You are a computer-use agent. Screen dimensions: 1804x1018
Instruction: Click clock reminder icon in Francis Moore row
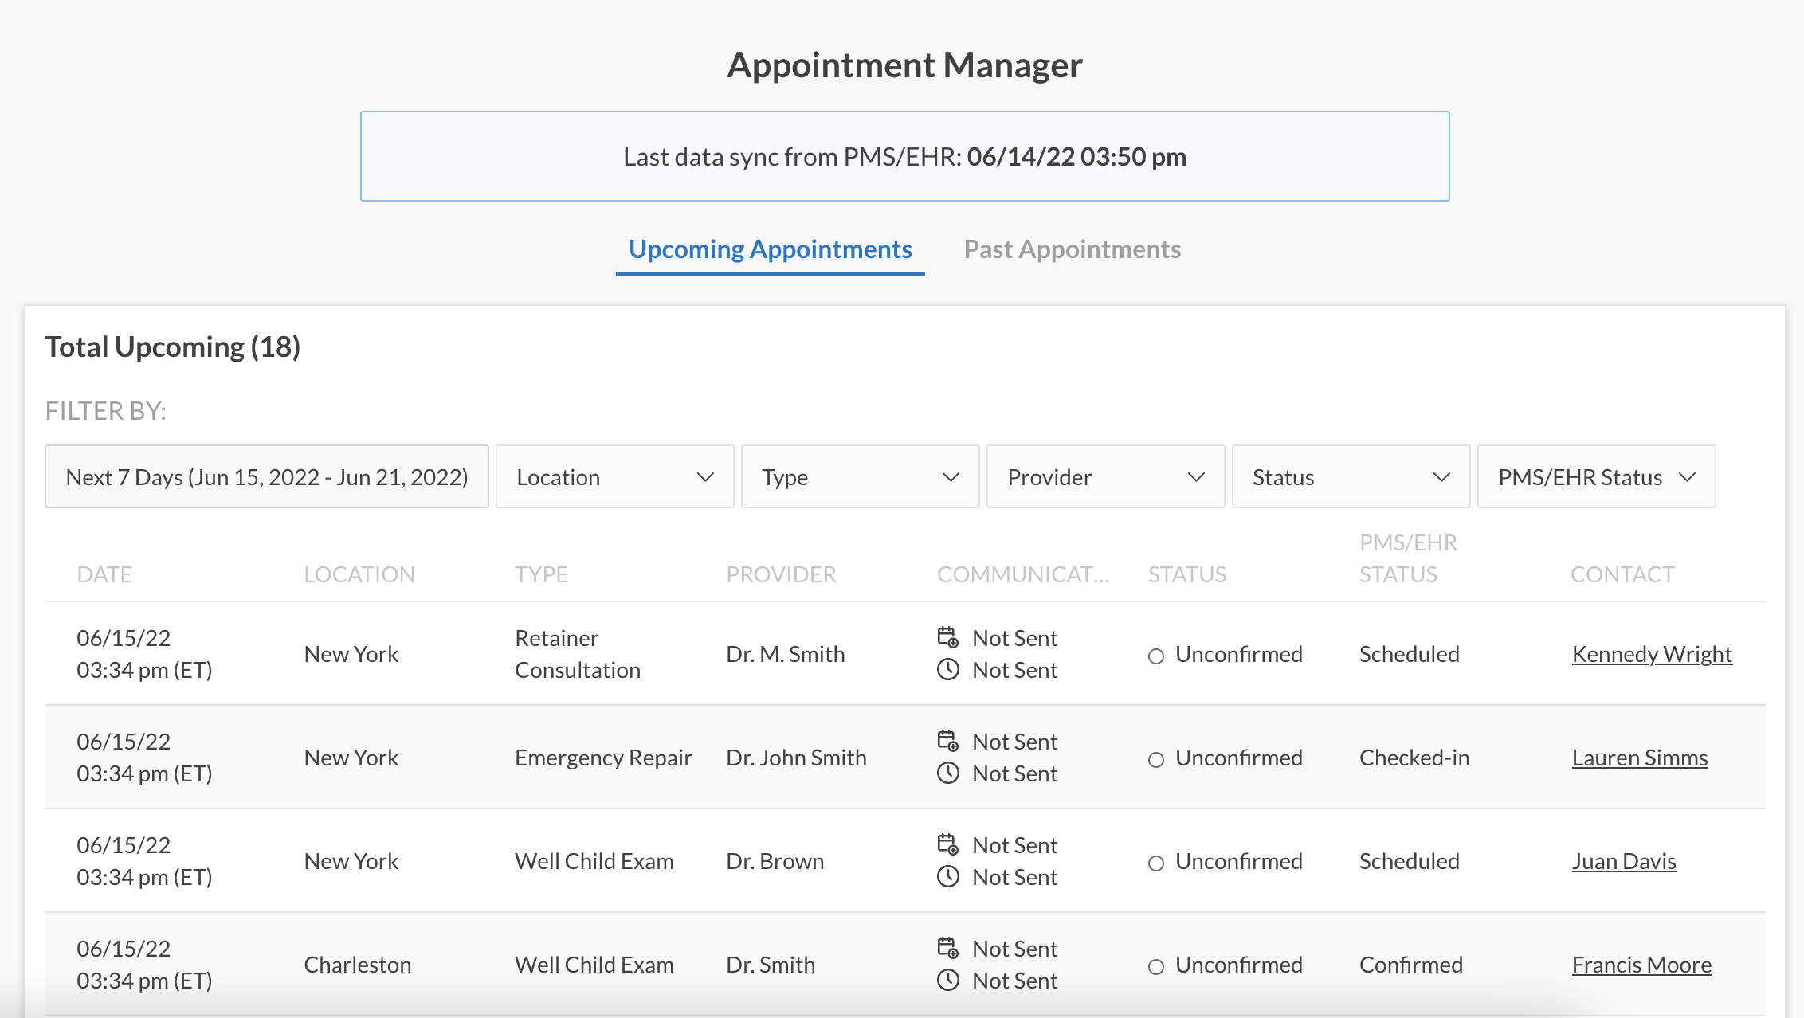point(947,981)
